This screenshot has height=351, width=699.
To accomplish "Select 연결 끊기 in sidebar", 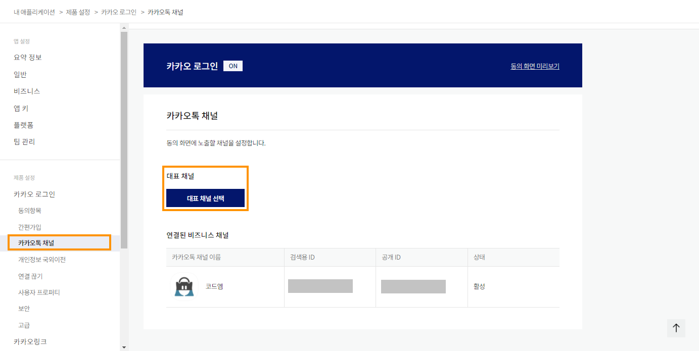I will pyautogui.click(x=30, y=276).
